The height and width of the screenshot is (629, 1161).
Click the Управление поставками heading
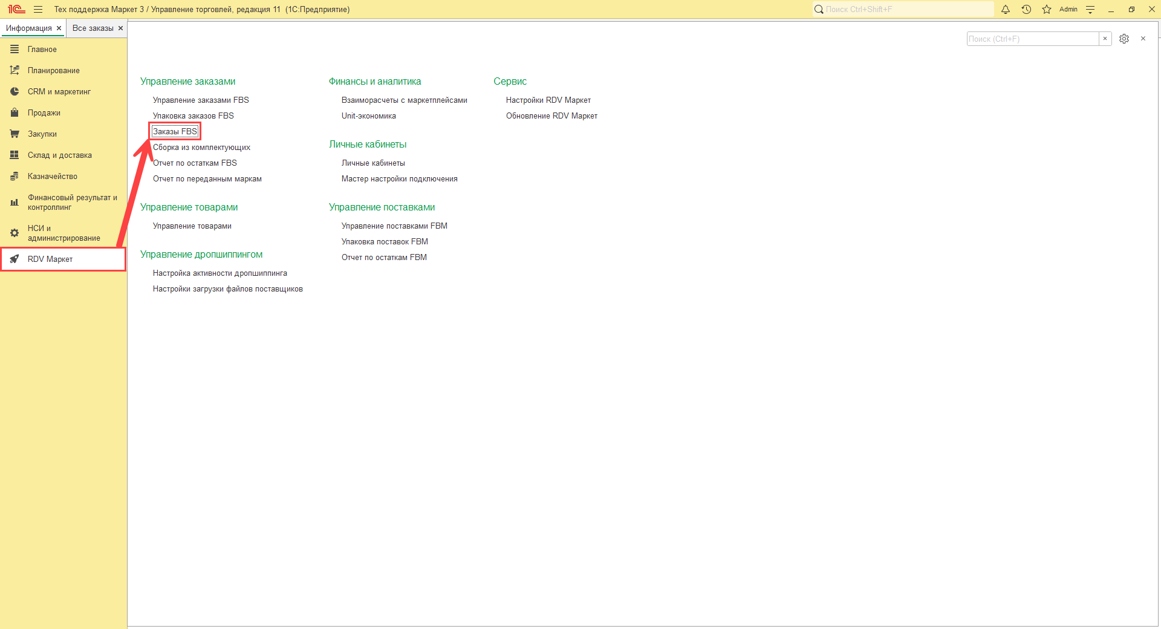(x=382, y=207)
